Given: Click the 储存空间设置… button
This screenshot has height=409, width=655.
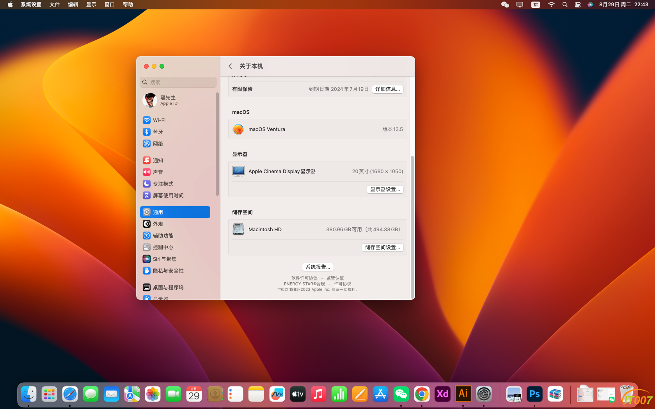Looking at the screenshot, I should pos(383,248).
